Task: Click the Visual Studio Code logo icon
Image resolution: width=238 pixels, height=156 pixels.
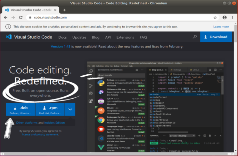Action: pyautogui.click(x=9, y=37)
